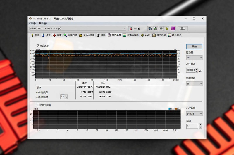
Task: Click the HD Tune Pro title bar app icon
Action: [30, 19]
